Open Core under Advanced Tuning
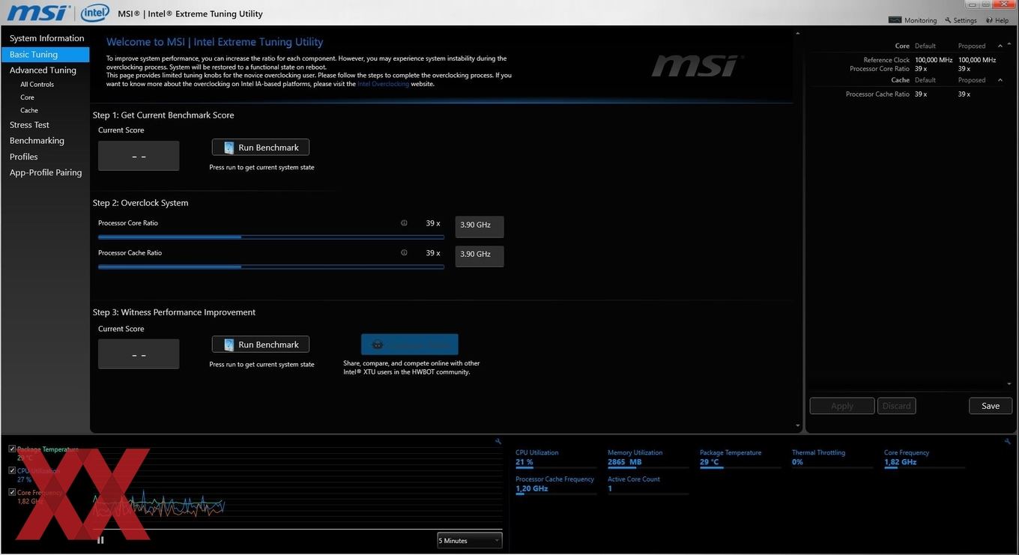The image size is (1019, 555). click(27, 97)
